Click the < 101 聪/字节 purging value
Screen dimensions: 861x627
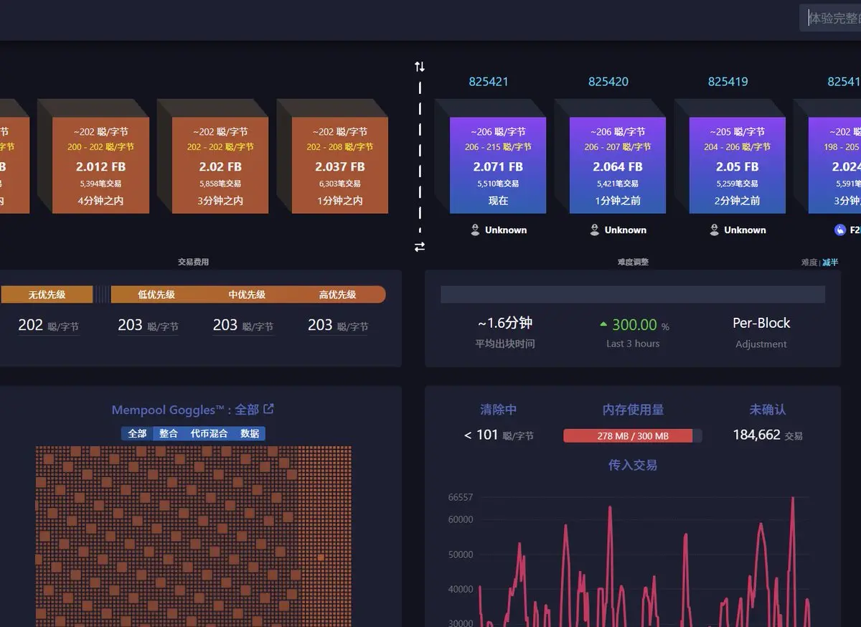click(x=499, y=435)
